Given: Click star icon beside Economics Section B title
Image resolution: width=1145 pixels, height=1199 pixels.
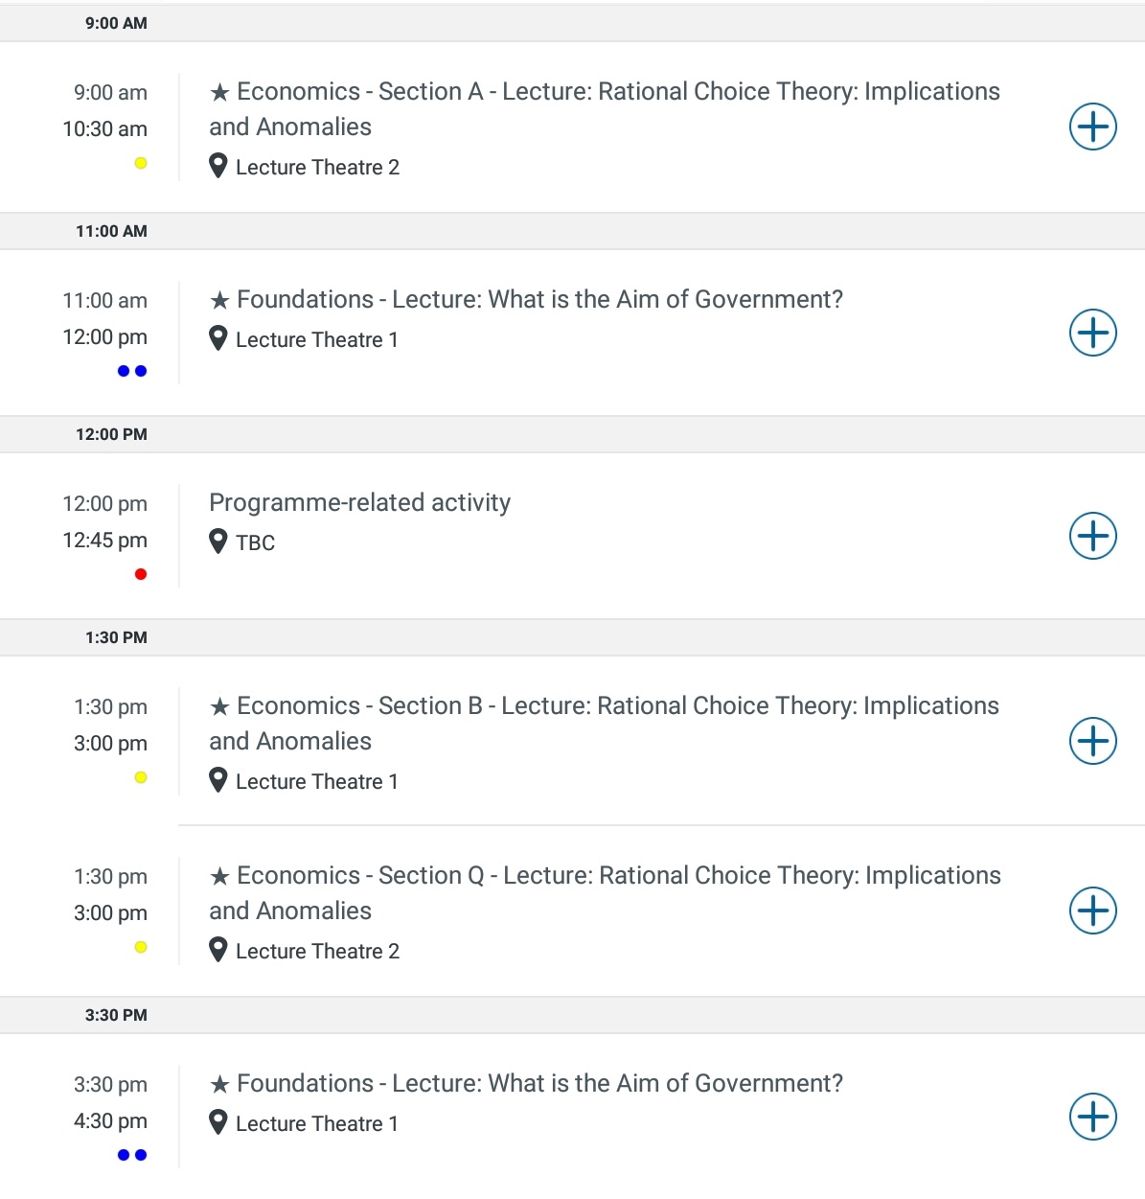Looking at the screenshot, I should tap(219, 706).
